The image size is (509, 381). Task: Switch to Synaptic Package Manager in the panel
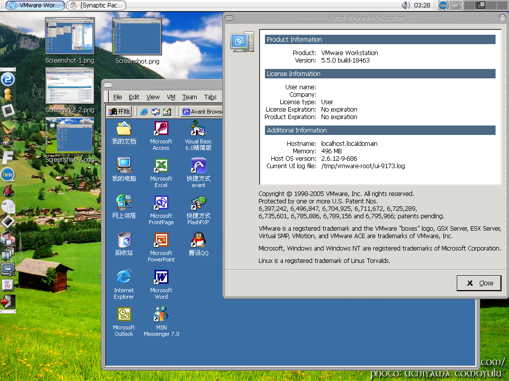96,5
